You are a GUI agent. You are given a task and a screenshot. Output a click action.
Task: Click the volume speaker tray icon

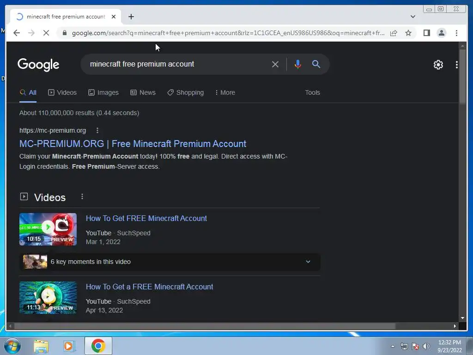(426, 346)
